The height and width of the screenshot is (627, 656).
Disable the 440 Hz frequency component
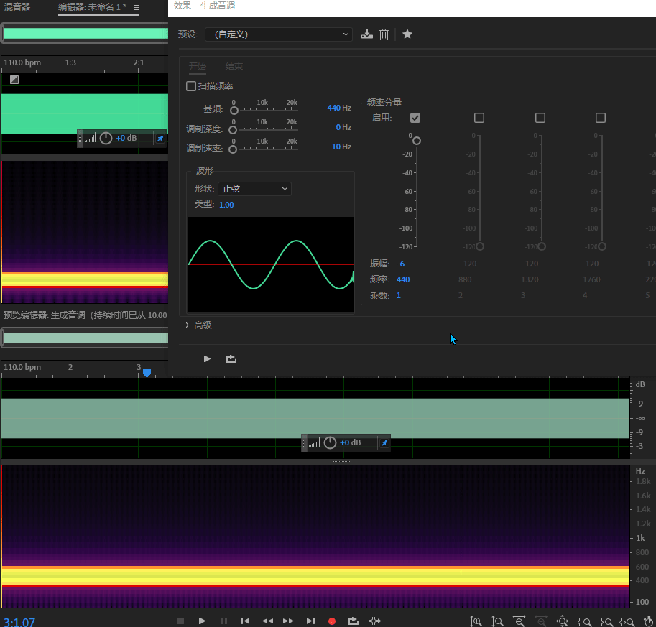point(415,118)
